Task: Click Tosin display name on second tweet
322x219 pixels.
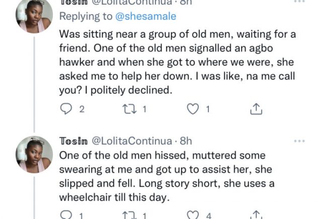Action: [x=74, y=141]
